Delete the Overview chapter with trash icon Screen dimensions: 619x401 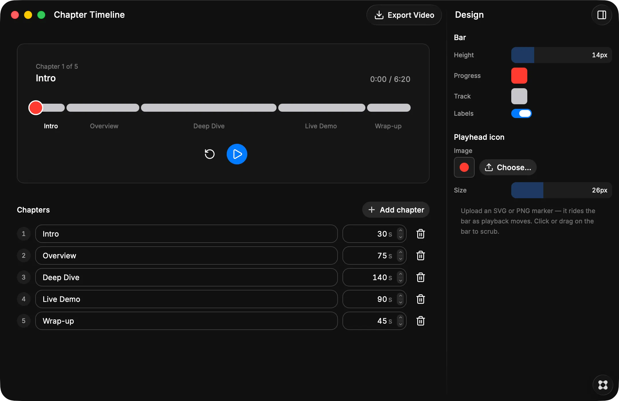[421, 255]
